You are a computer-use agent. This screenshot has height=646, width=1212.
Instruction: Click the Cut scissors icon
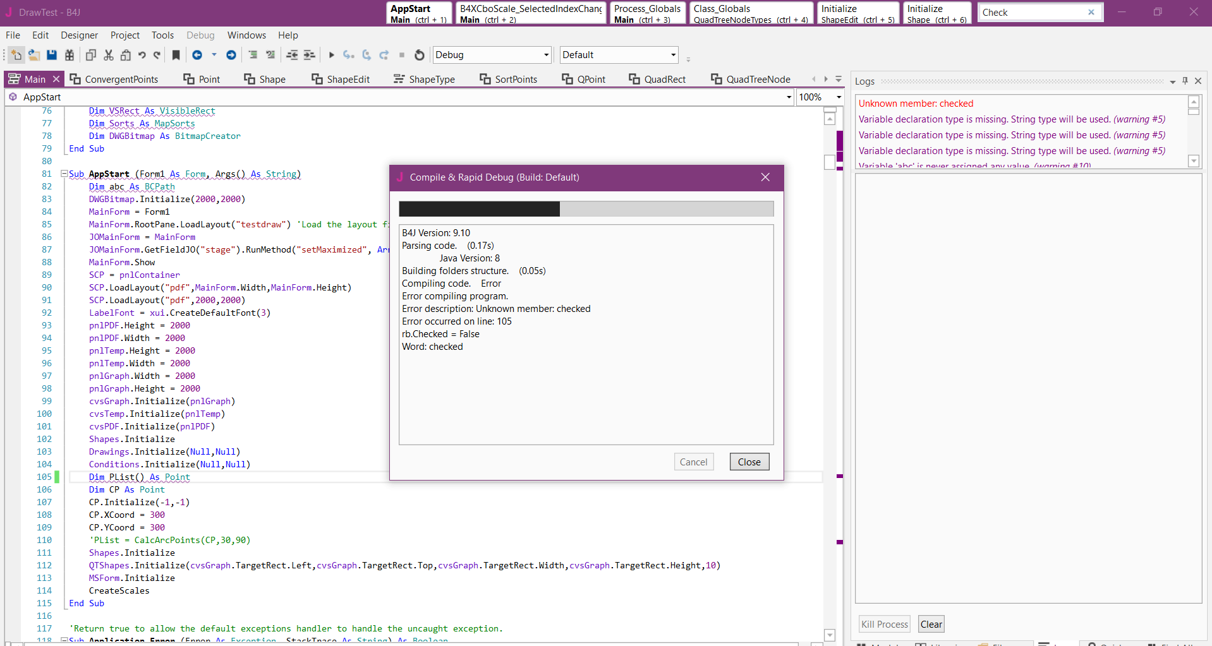coord(109,56)
